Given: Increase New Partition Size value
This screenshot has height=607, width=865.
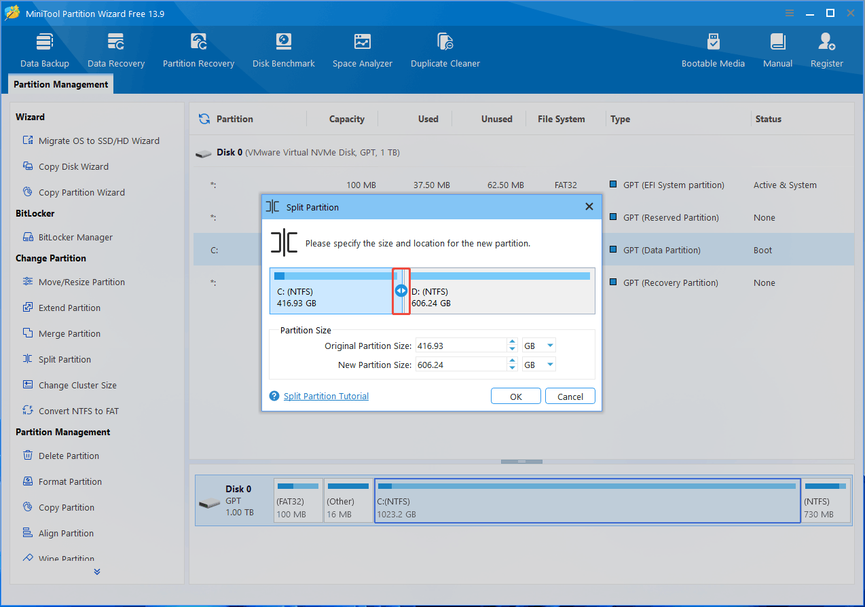Looking at the screenshot, I should point(513,361).
